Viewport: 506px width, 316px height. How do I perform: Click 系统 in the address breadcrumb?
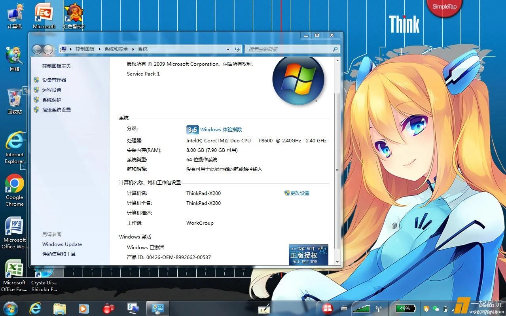tap(143, 49)
